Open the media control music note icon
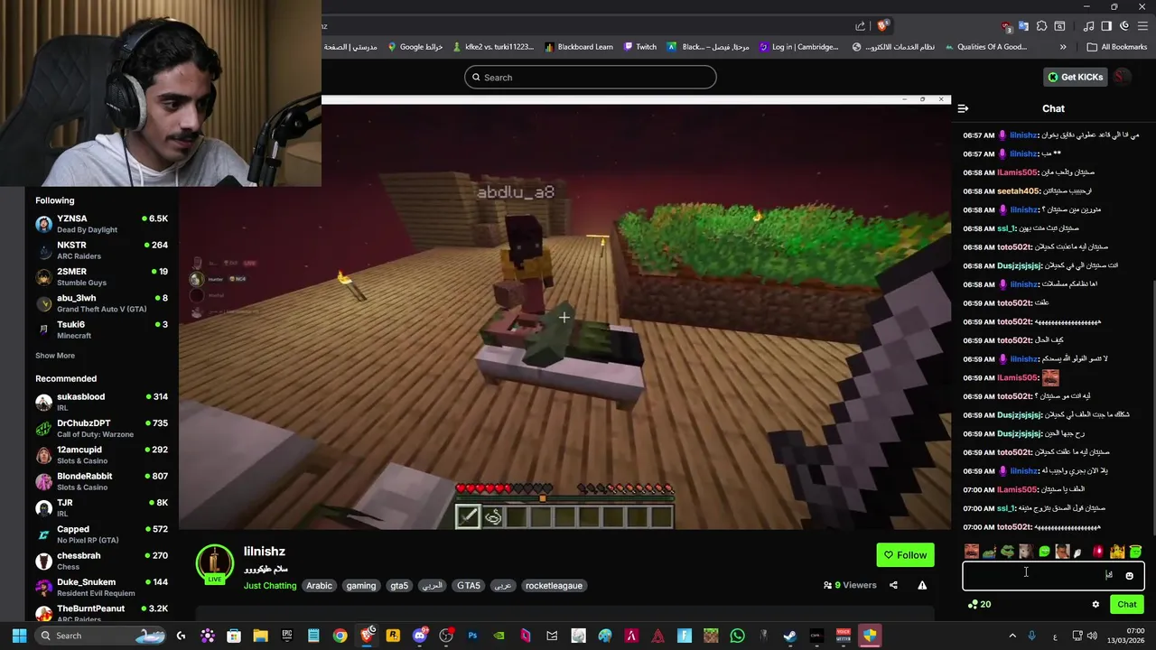This screenshot has height=650, width=1156. [1089, 25]
